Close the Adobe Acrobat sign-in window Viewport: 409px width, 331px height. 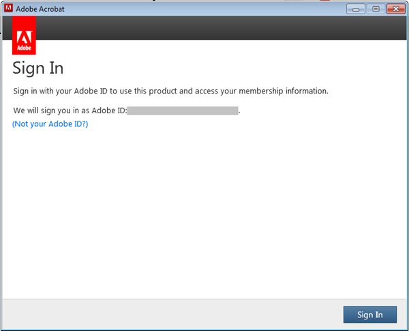point(395,9)
